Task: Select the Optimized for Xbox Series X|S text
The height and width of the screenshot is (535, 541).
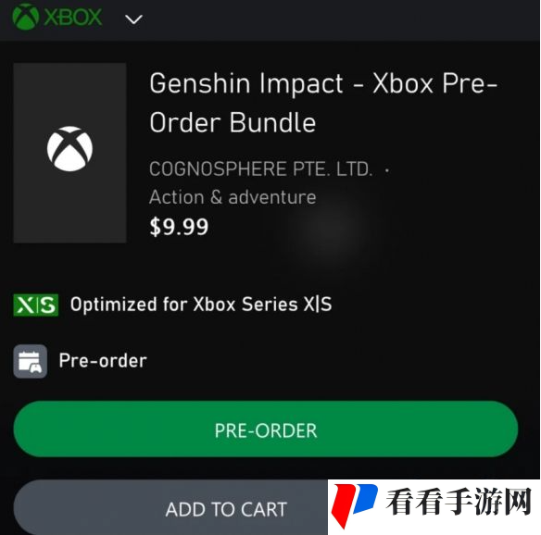Action: (201, 305)
